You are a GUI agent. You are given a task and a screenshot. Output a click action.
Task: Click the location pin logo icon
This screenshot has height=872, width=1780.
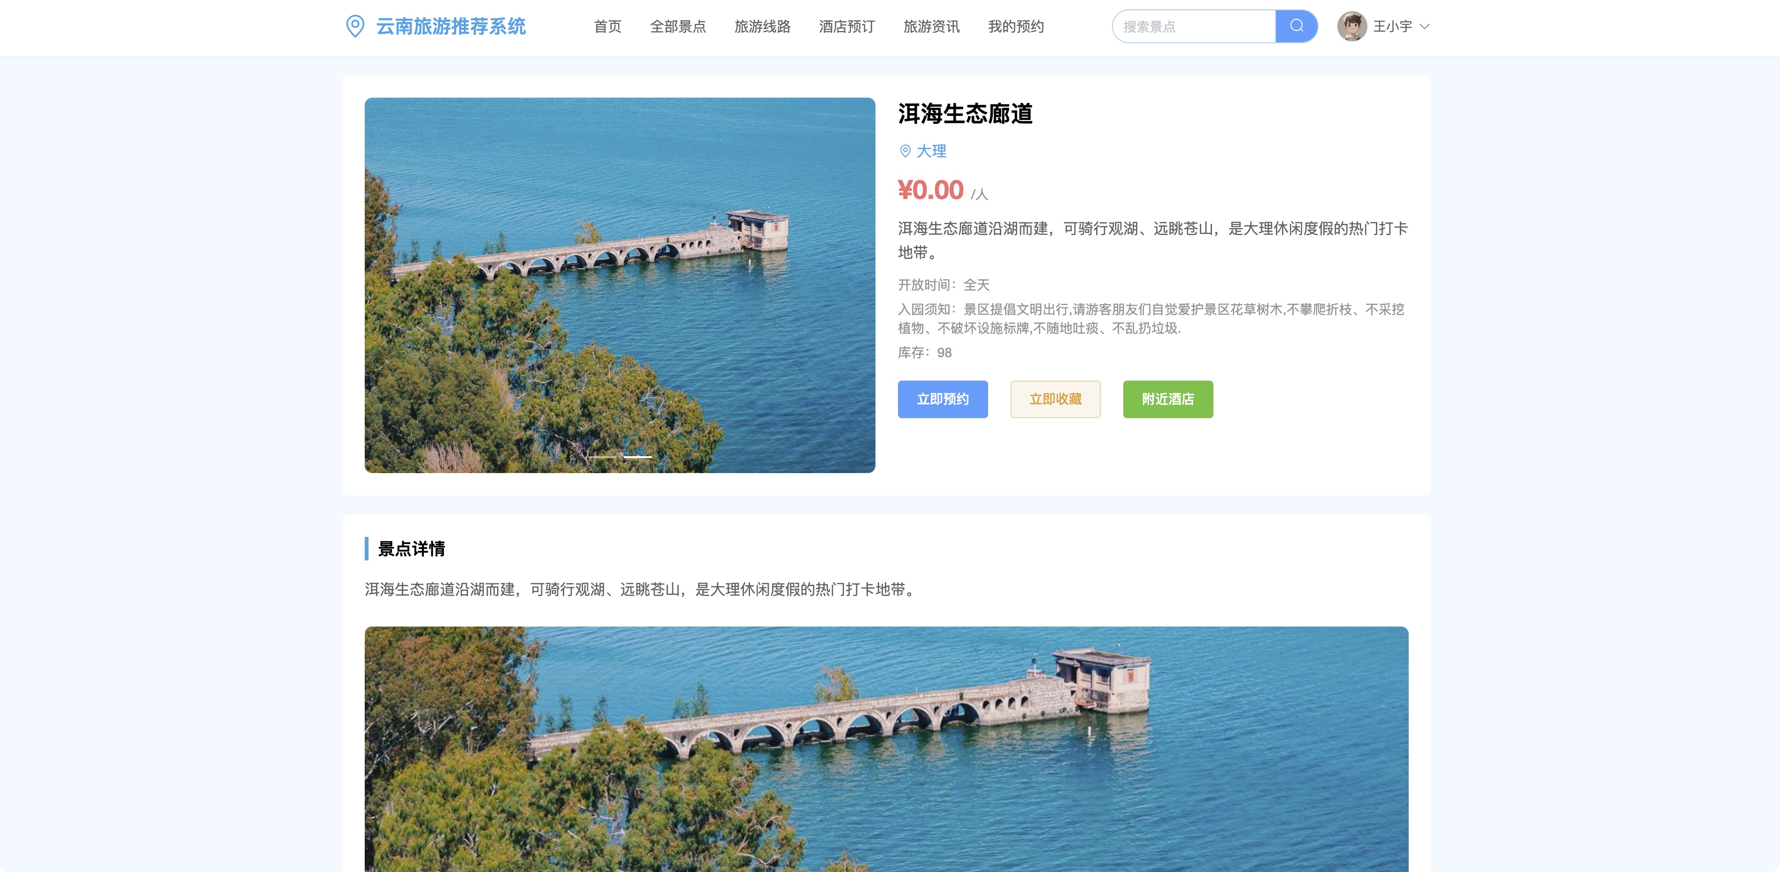354,26
